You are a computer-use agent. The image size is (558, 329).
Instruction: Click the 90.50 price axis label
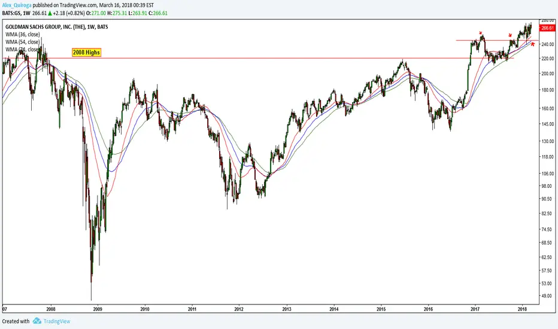(x=547, y=199)
